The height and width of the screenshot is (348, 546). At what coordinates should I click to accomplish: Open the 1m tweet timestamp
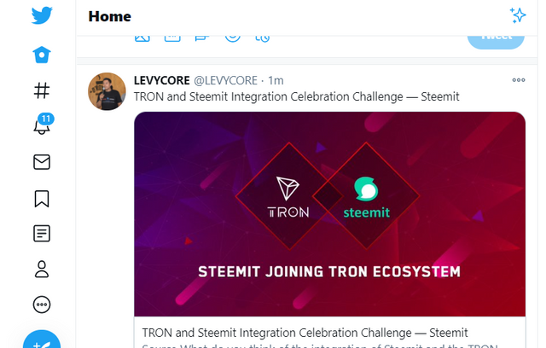click(276, 80)
